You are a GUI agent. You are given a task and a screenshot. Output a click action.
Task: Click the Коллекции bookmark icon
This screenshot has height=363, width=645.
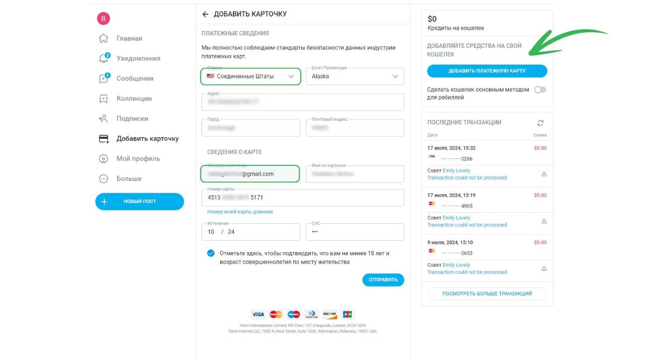point(103,99)
